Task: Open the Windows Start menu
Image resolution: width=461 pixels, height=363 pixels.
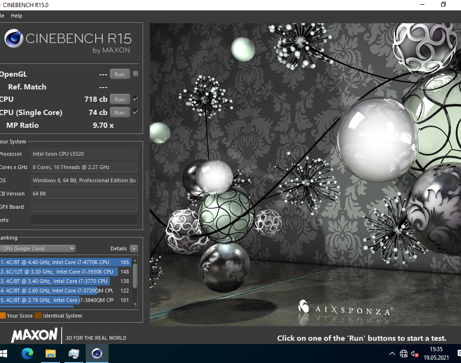Action: [x=3, y=354]
